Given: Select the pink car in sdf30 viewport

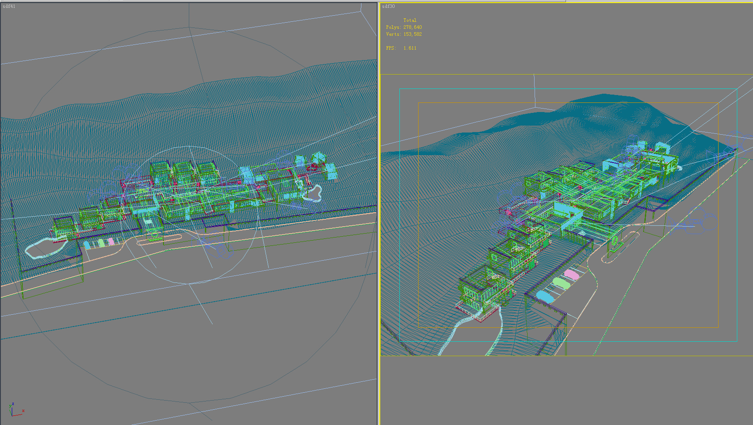Looking at the screenshot, I should pos(572,274).
